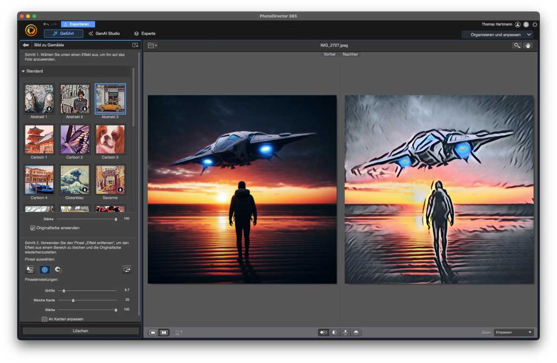This screenshot has height=363, width=557.
Task: Download the Abstrakt 2 effect via arrow badge
Action: click(85, 109)
